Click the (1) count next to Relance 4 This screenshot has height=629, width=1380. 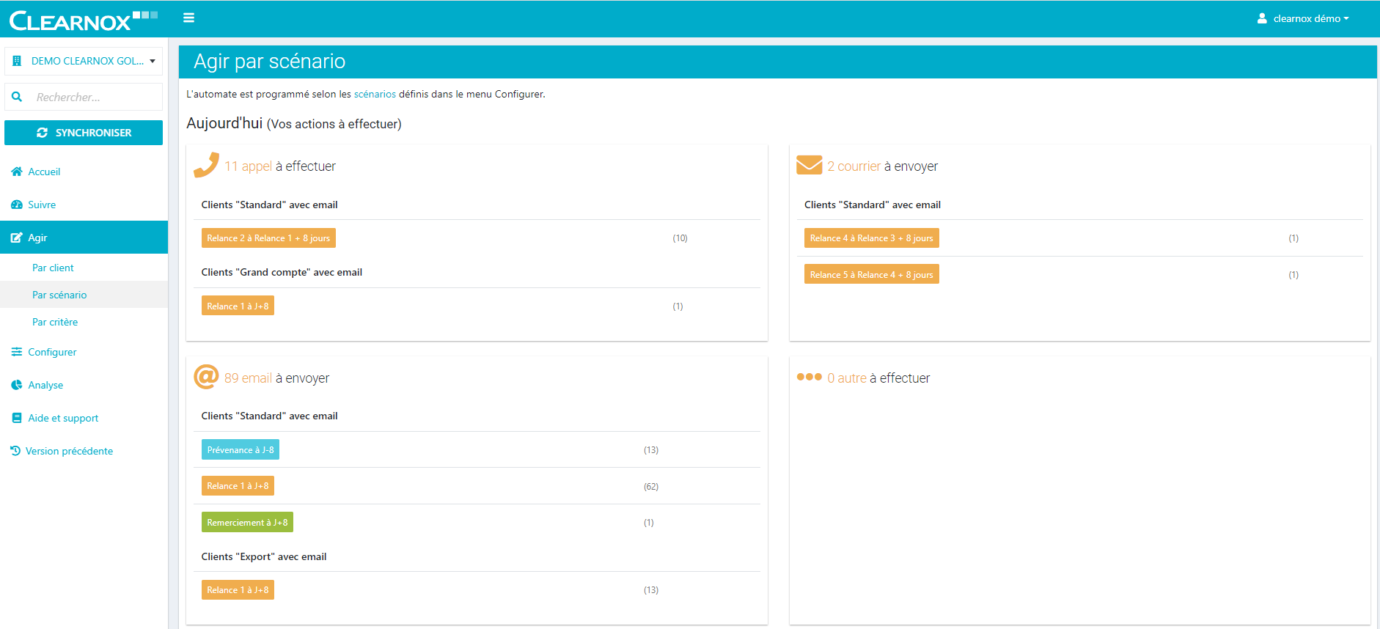(x=1293, y=238)
